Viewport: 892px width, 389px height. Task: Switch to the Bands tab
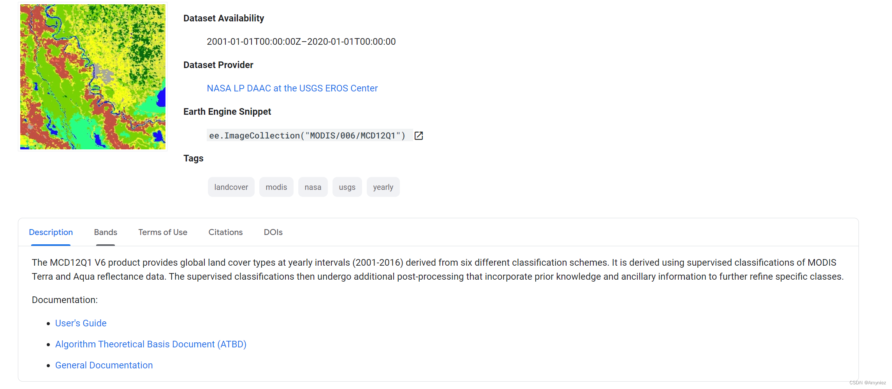106,232
